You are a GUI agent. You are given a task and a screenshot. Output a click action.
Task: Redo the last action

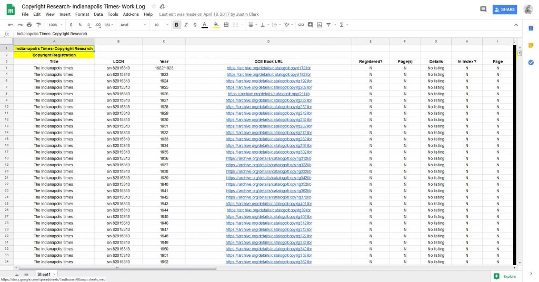(20, 25)
